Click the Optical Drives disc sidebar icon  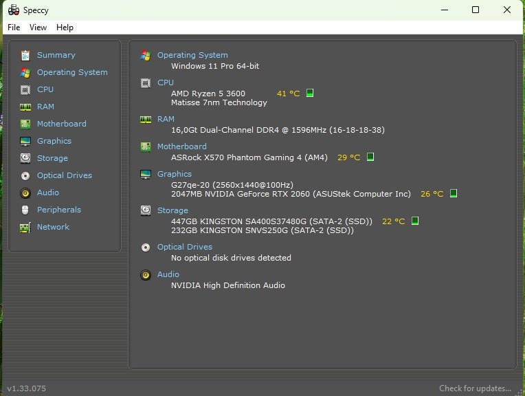pos(25,175)
